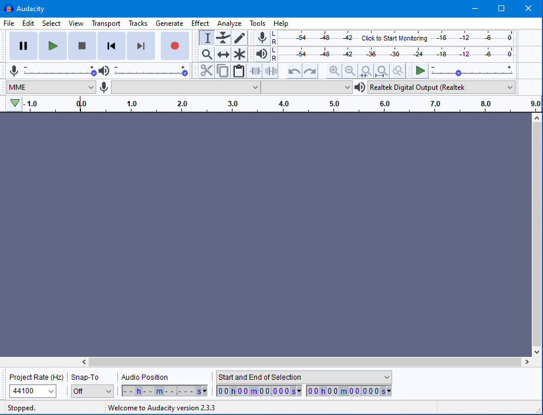Select the Envelope tool
The image size is (543, 415).
click(x=223, y=38)
